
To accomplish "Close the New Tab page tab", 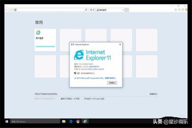I will [123, 10].
